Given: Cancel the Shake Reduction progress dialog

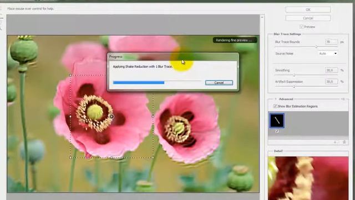Looking at the screenshot, I should click(219, 83).
